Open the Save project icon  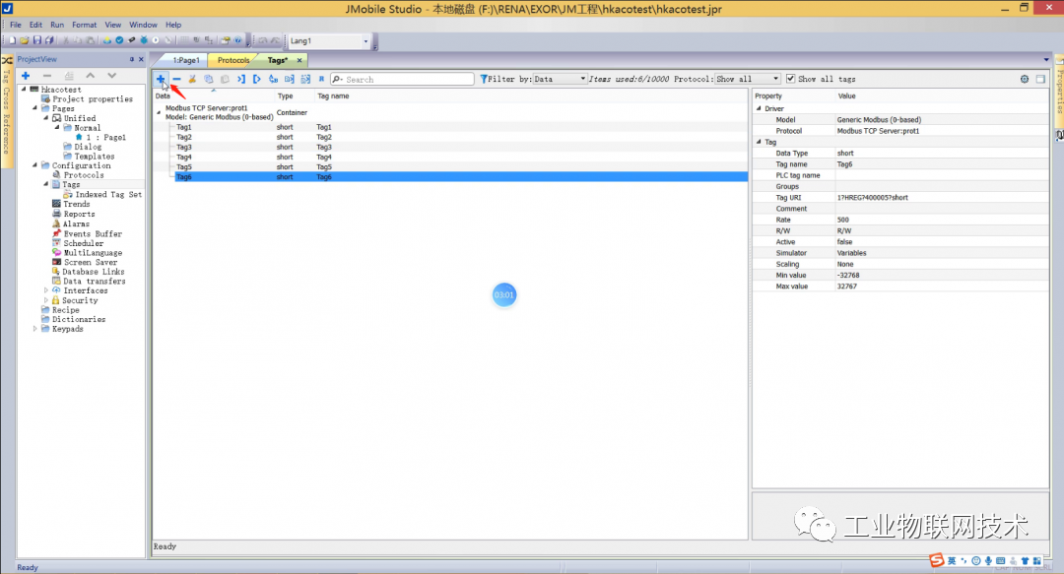coord(37,40)
